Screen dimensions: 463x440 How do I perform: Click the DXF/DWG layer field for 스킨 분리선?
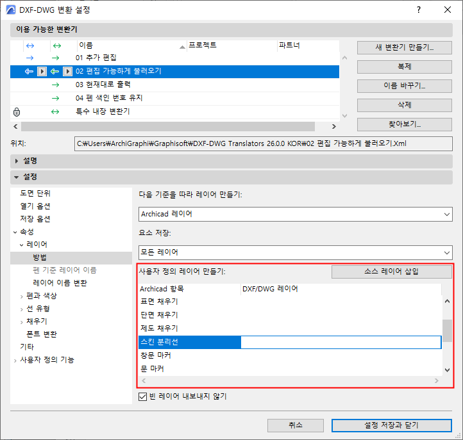[341, 343]
